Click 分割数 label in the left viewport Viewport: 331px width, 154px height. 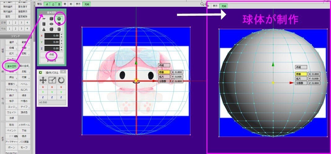click(x=164, y=81)
